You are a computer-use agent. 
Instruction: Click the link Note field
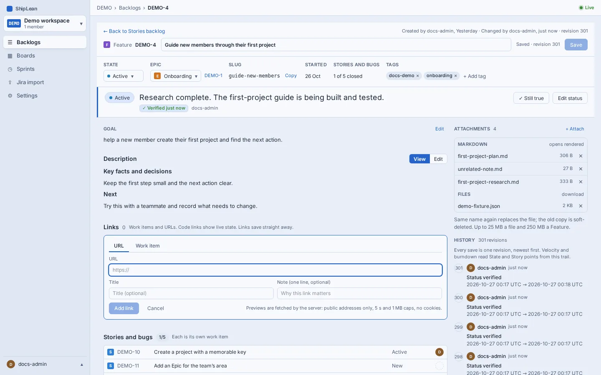pyautogui.click(x=359, y=293)
